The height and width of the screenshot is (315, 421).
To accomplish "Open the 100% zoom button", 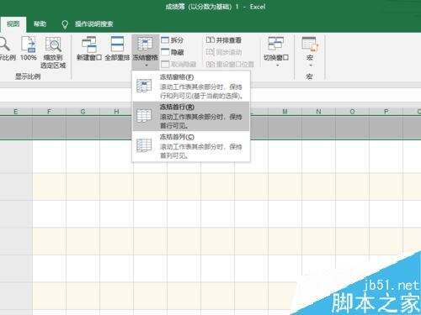I will click(29, 48).
